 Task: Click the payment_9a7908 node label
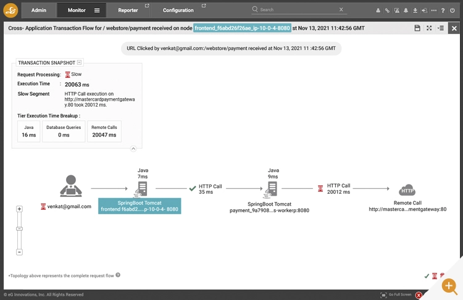click(269, 207)
